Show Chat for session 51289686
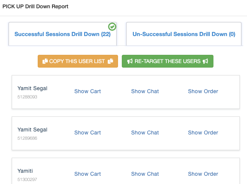 (145, 133)
